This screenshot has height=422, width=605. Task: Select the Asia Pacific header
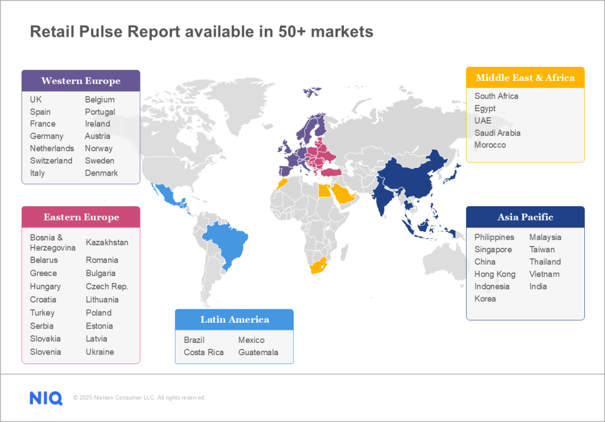point(525,217)
